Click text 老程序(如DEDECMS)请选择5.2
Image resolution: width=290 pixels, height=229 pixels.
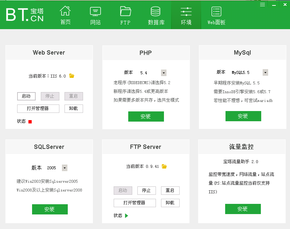142,83
